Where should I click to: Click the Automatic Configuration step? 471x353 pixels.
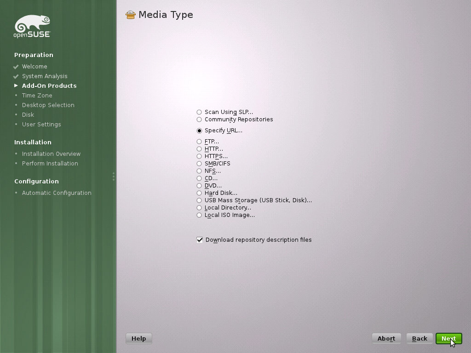(x=57, y=193)
